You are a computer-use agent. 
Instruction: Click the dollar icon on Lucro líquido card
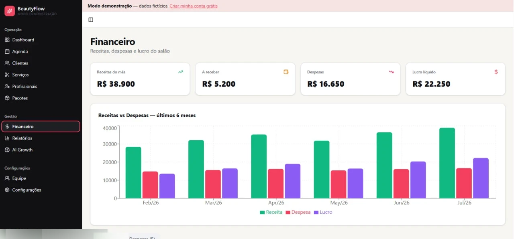click(496, 72)
